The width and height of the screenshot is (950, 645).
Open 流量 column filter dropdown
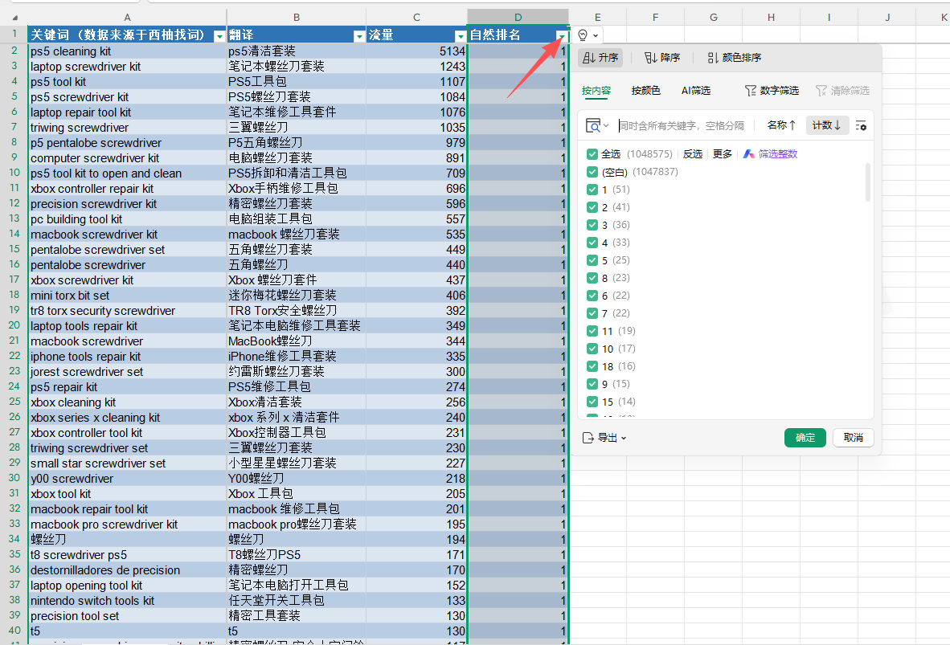pyautogui.click(x=461, y=36)
